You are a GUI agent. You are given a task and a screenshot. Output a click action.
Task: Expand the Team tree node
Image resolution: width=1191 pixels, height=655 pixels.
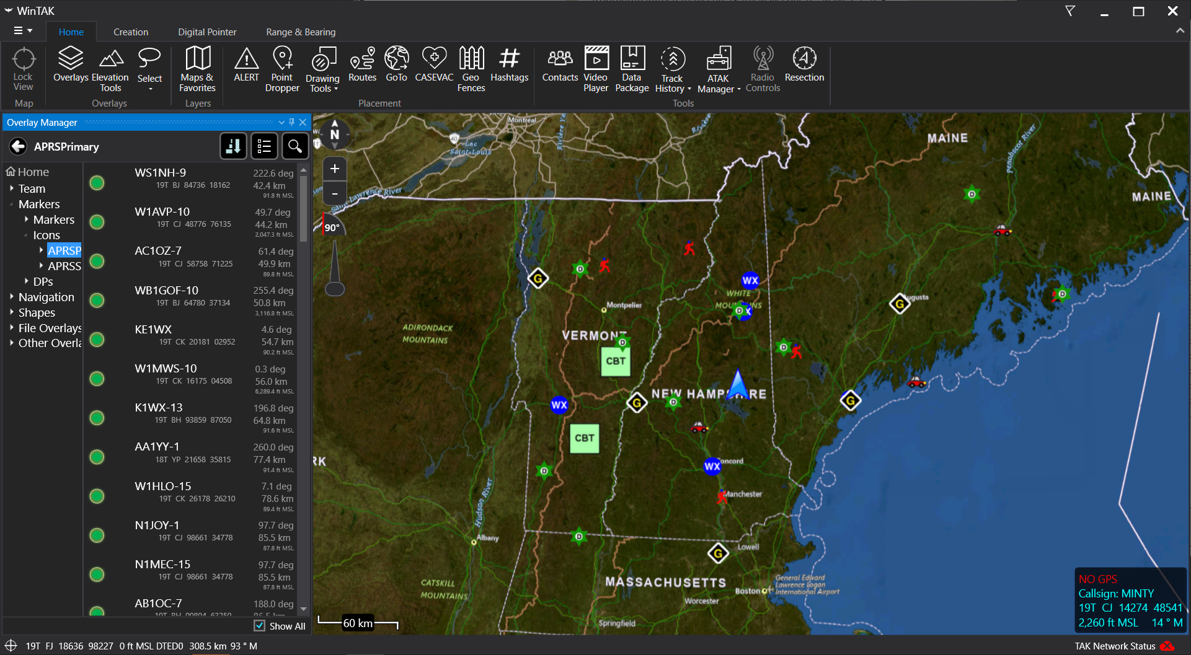point(12,188)
